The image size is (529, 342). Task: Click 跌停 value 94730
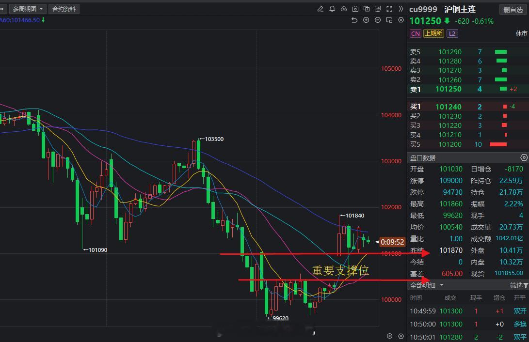(453, 192)
